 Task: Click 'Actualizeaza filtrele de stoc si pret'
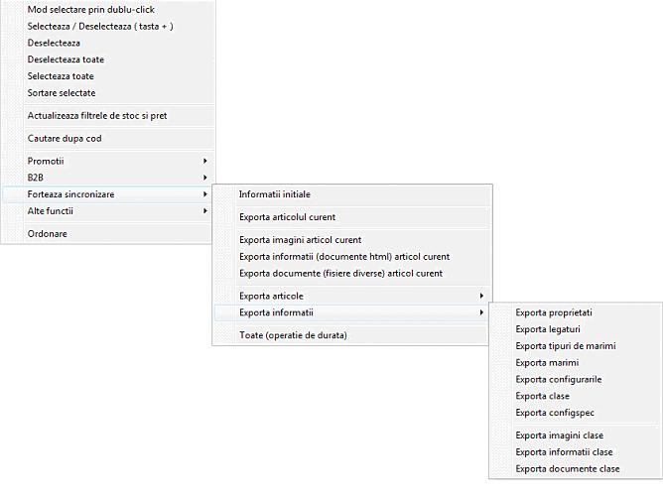click(x=97, y=116)
